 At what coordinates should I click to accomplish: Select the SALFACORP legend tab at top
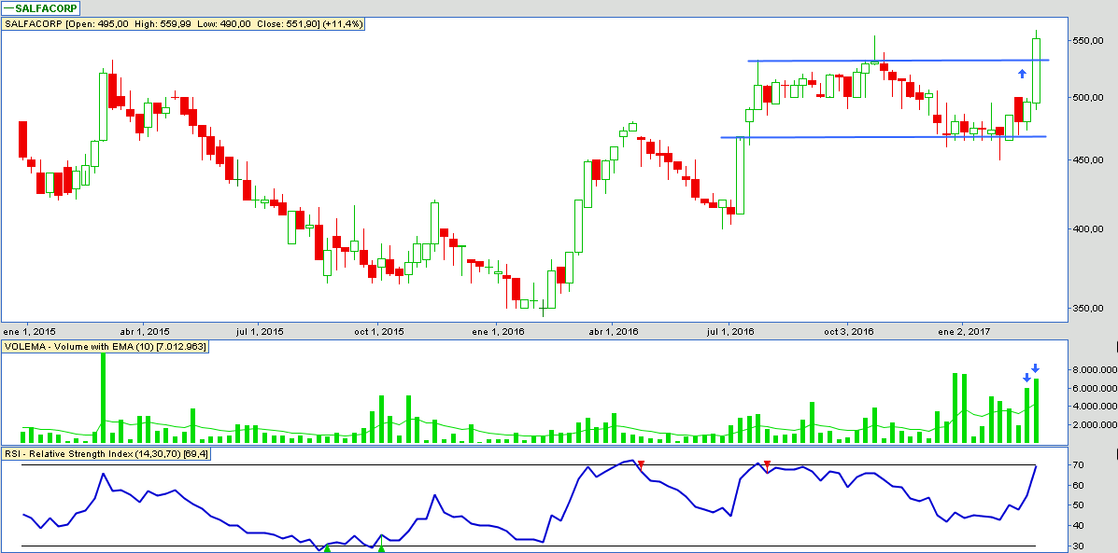pyautogui.click(x=41, y=8)
